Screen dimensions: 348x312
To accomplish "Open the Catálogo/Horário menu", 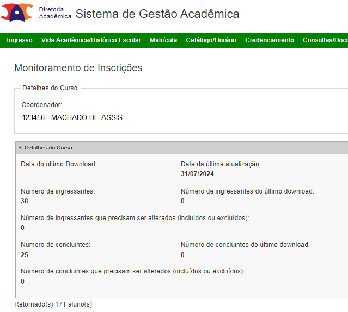I will (x=211, y=40).
